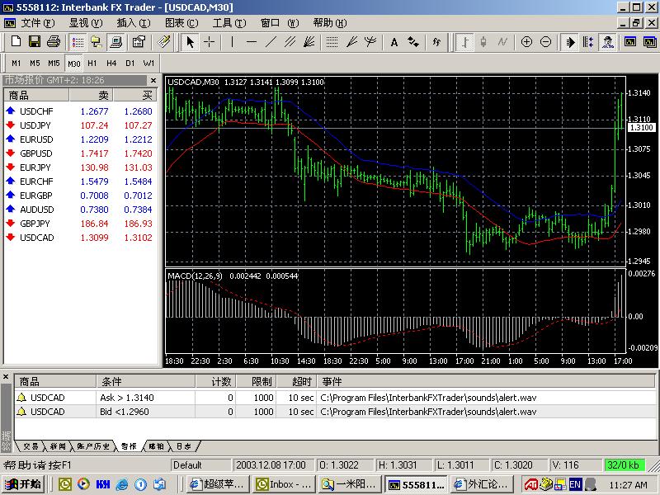Select the M5 timeframe
This screenshot has width=660, height=495.
pyautogui.click(x=35, y=64)
